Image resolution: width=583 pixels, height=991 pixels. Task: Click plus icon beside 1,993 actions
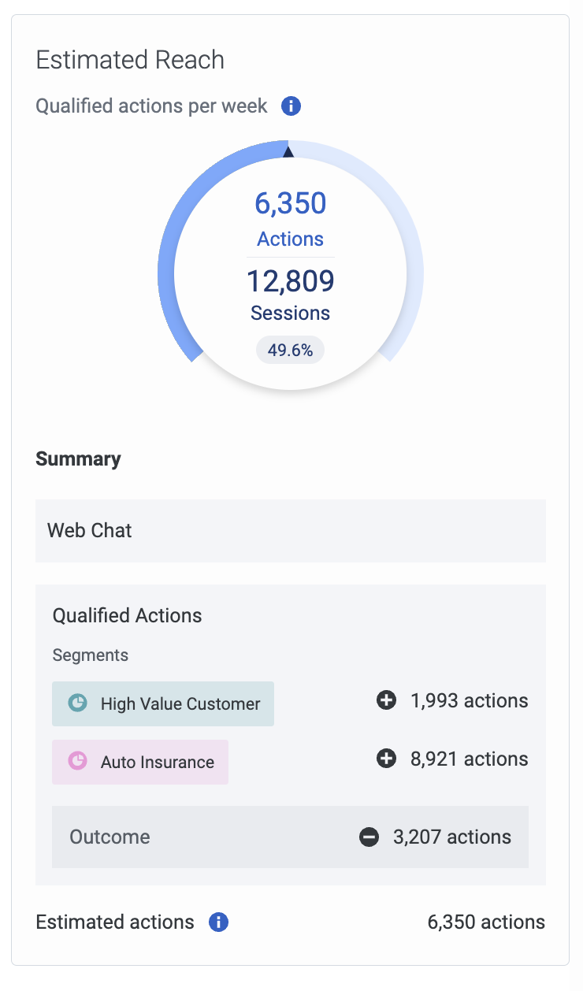coord(386,700)
